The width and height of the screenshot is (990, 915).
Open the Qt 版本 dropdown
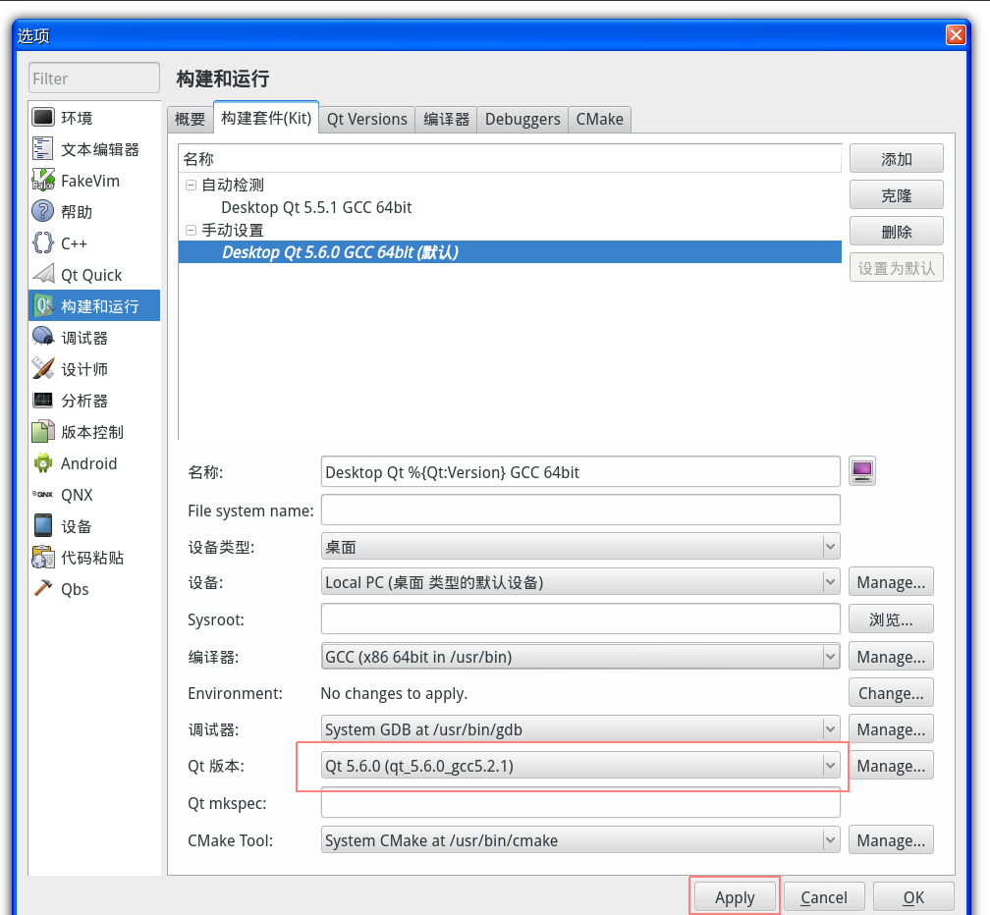tap(580, 766)
